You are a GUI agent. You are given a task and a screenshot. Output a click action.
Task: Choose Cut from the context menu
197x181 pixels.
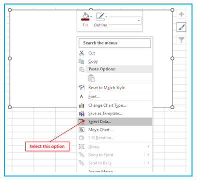pyautogui.click(x=92, y=53)
